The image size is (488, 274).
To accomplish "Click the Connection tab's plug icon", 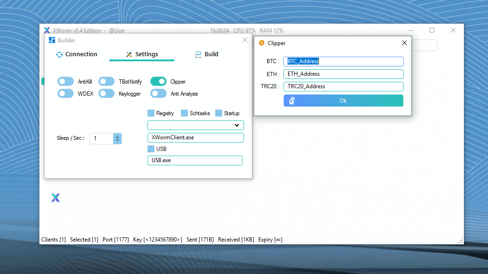I will pyautogui.click(x=59, y=54).
